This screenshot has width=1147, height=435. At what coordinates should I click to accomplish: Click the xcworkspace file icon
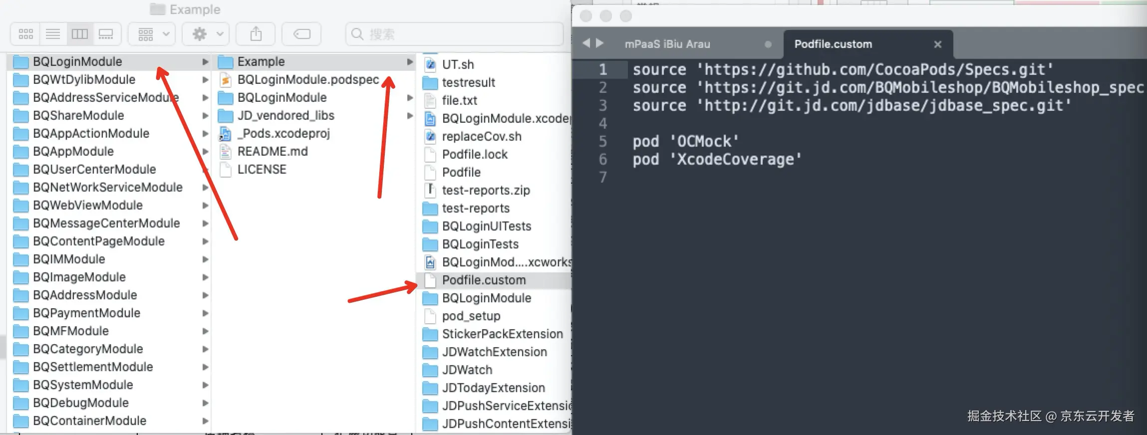[430, 262]
